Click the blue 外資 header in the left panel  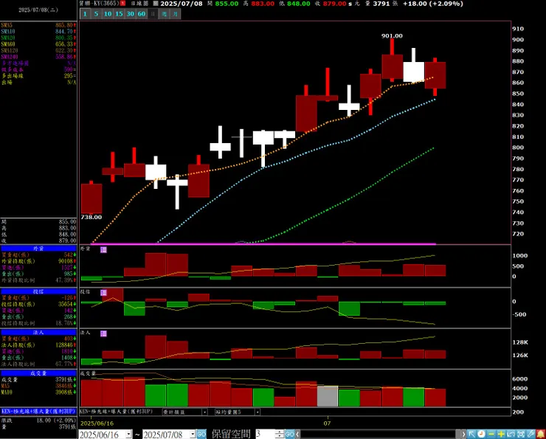click(38, 249)
